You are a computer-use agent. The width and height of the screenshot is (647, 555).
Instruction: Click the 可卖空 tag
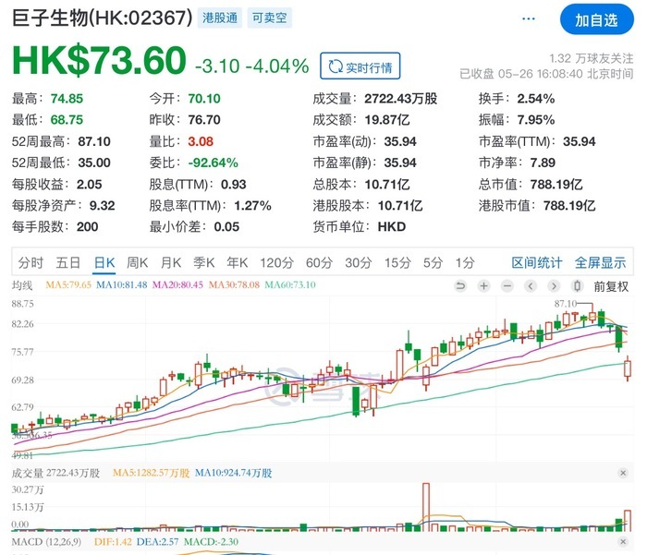point(270,18)
